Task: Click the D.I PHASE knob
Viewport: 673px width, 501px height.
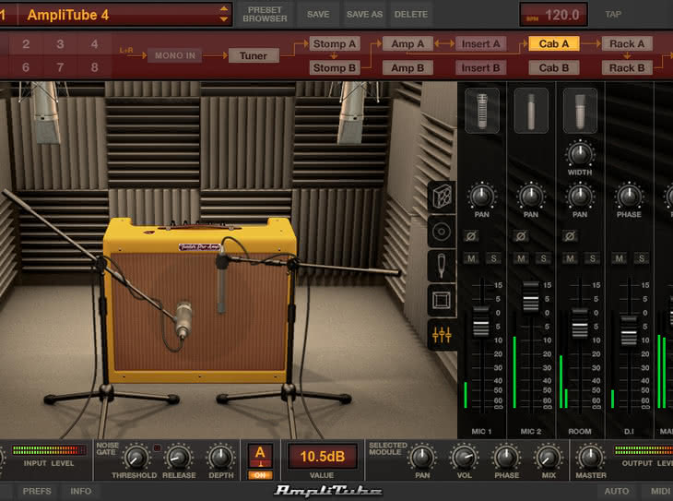Action: point(629,196)
